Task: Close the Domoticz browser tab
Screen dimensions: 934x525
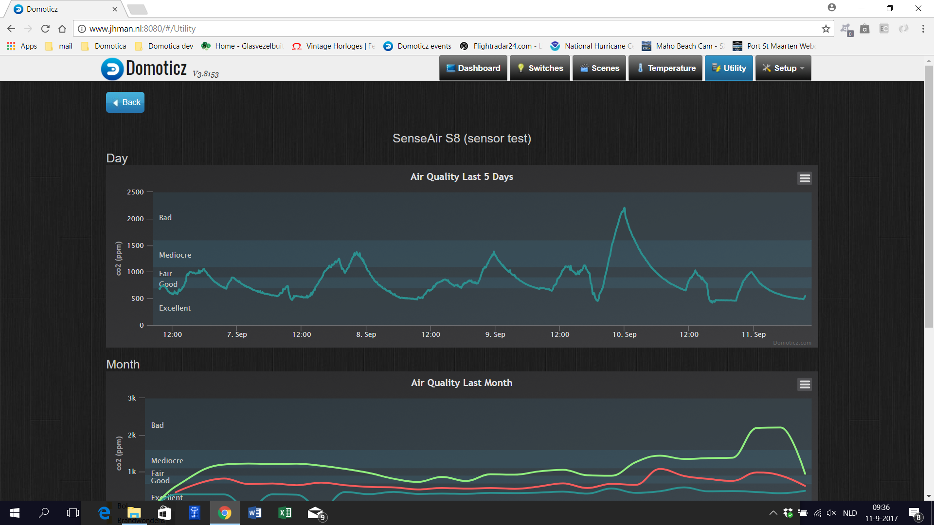Action: coord(115,9)
